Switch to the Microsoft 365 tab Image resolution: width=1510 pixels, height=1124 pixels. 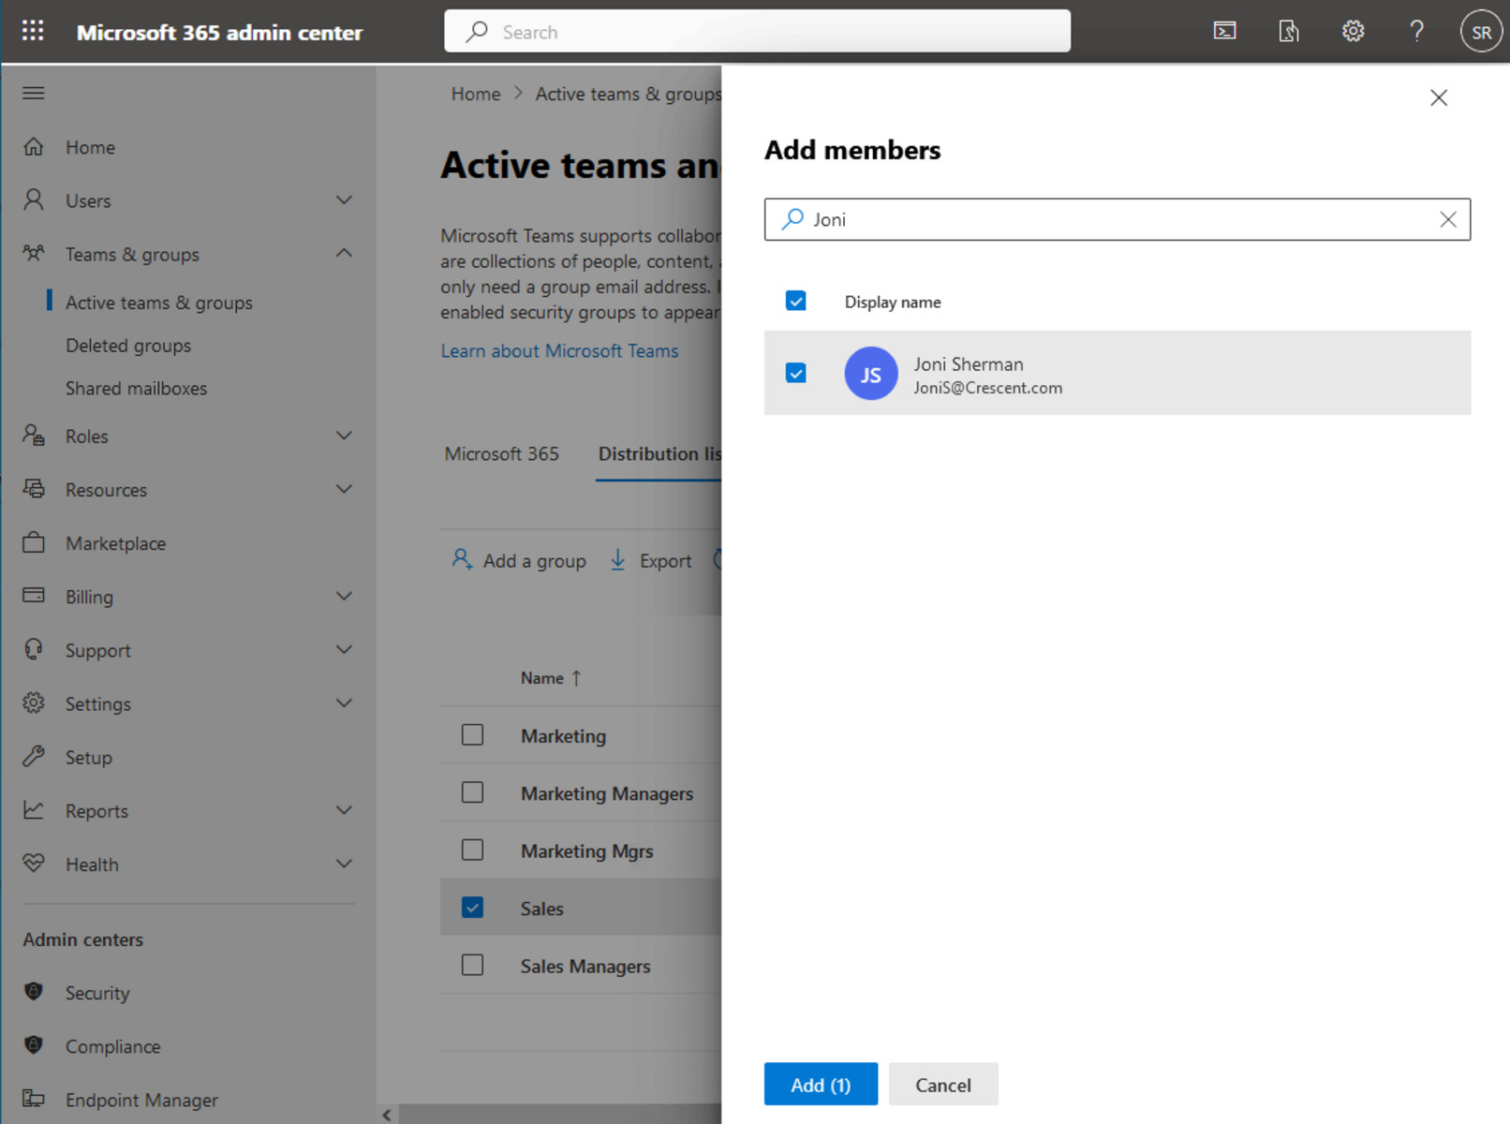pyautogui.click(x=501, y=454)
